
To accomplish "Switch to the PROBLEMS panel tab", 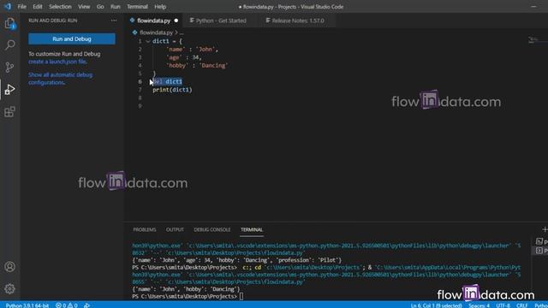I will point(145,229).
